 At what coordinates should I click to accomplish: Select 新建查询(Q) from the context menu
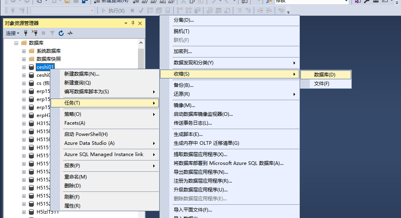(x=78, y=82)
